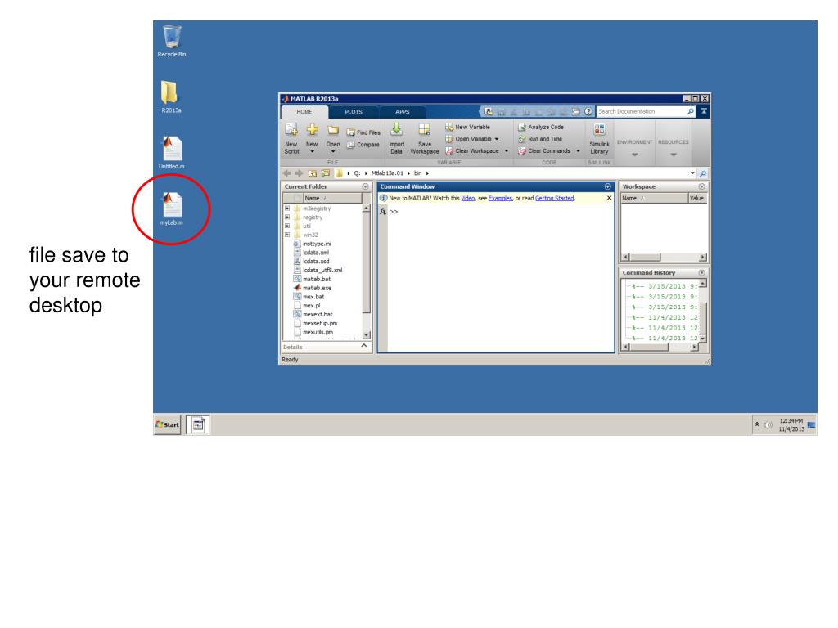Click the myLab.m desktop file
838x628 pixels.
[x=172, y=209]
